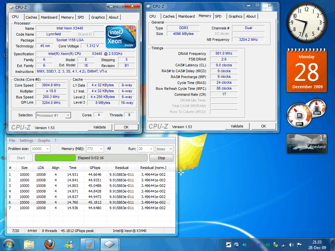This screenshot has width=335, height=251.
Task: Click the RAM meter dial showing 46%
Action: [317, 108]
